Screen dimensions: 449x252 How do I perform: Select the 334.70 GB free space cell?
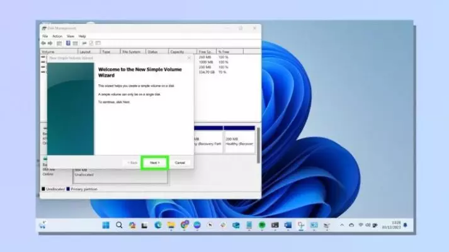[x=207, y=72]
